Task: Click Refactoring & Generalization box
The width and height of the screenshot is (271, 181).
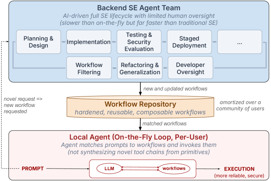Action: [x=140, y=68]
